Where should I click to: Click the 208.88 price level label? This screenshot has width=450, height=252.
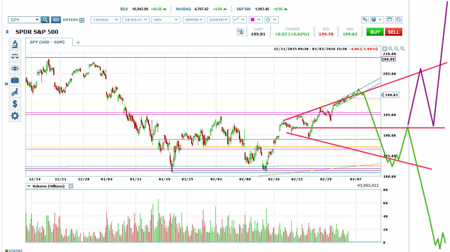(x=388, y=59)
